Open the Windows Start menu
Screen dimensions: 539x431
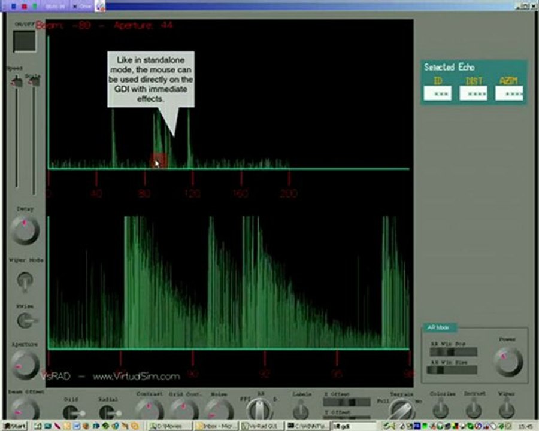click(14, 426)
